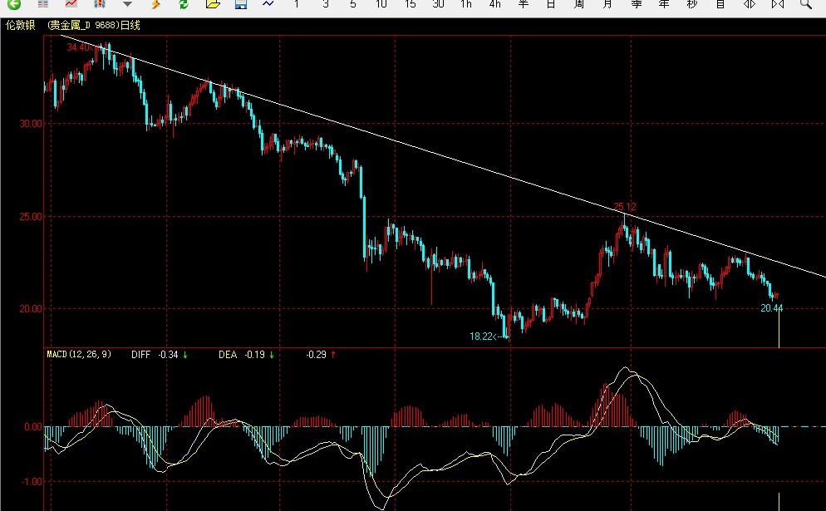826x511 pixels.
Task: Select the 日 (daily) period button
Action: [x=551, y=4]
